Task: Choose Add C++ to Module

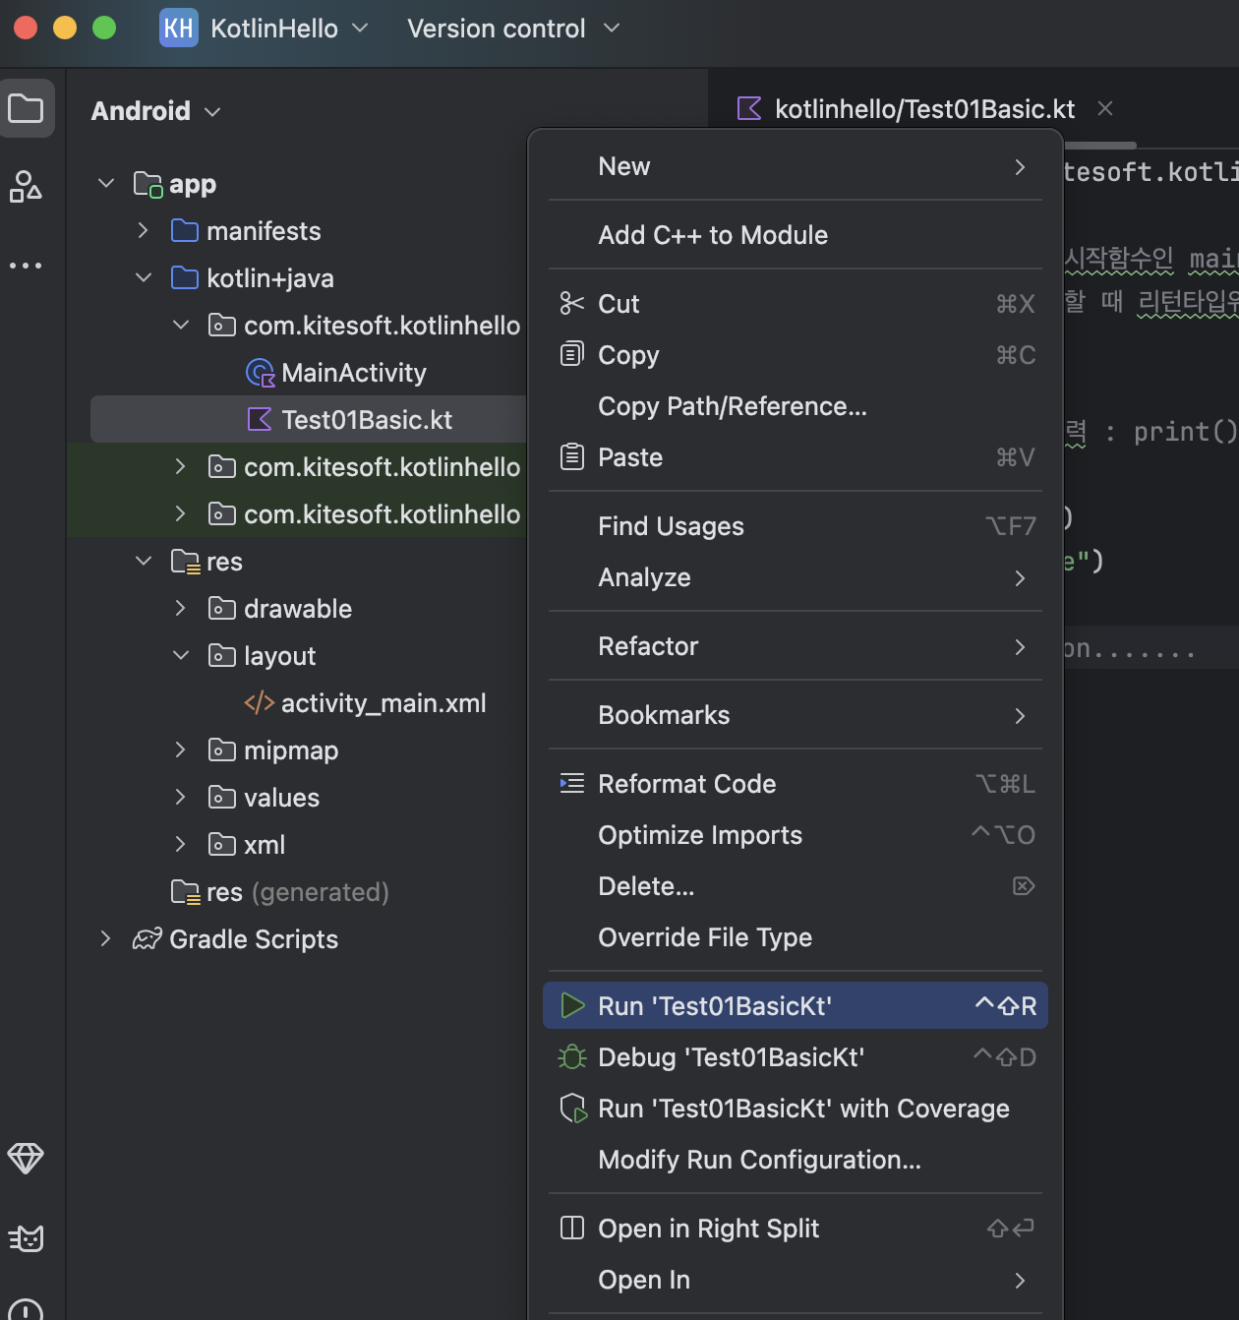Action: pos(796,235)
